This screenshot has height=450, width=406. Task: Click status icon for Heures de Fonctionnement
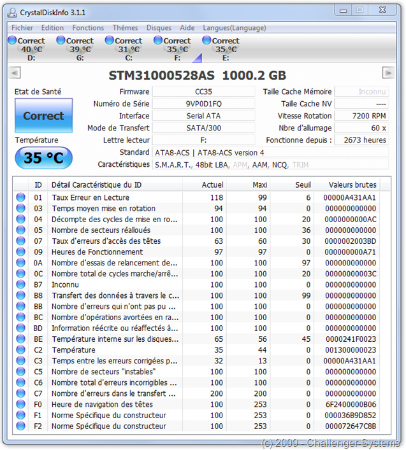pyautogui.click(x=20, y=252)
